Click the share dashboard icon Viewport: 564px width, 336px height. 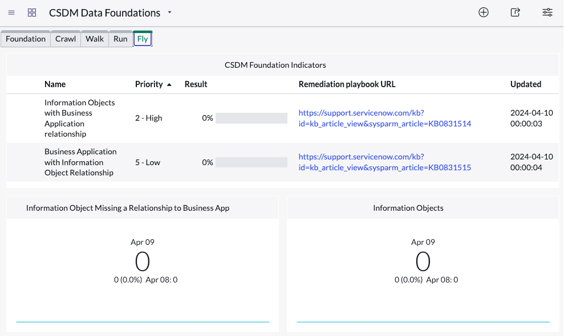pos(515,12)
